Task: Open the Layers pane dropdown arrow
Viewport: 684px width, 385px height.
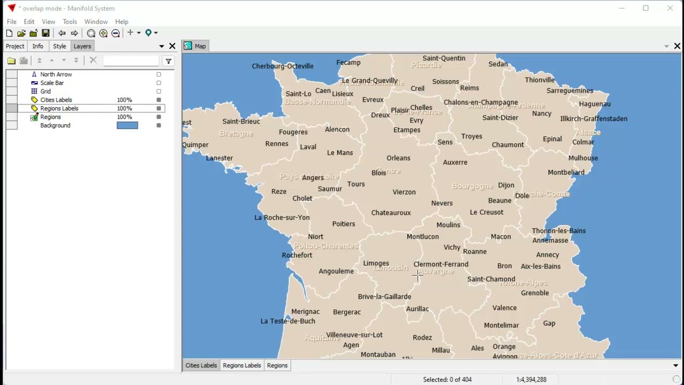Action: 161,47
